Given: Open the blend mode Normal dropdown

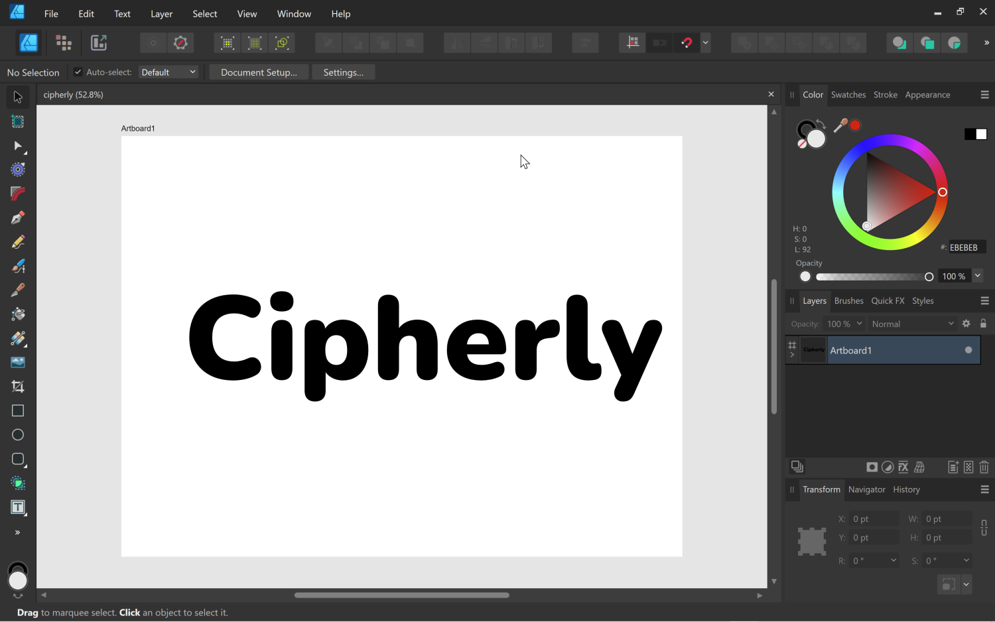Looking at the screenshot, I should [913, 324].
